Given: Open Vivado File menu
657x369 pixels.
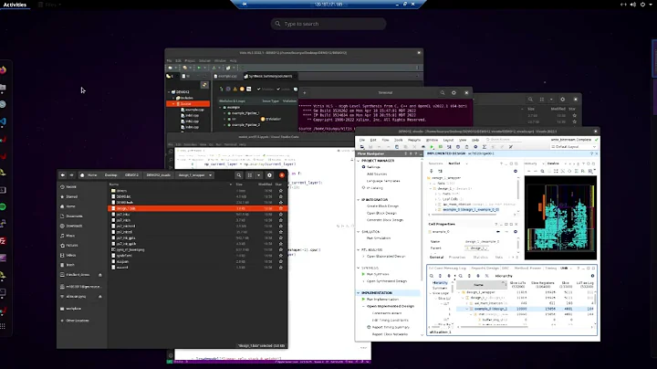Looking at the screenshot, I should click(362, 140).
